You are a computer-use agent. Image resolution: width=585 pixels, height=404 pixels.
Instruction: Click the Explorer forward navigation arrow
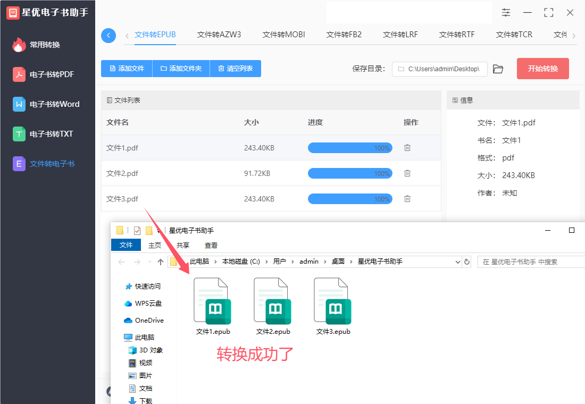(137, 262)
